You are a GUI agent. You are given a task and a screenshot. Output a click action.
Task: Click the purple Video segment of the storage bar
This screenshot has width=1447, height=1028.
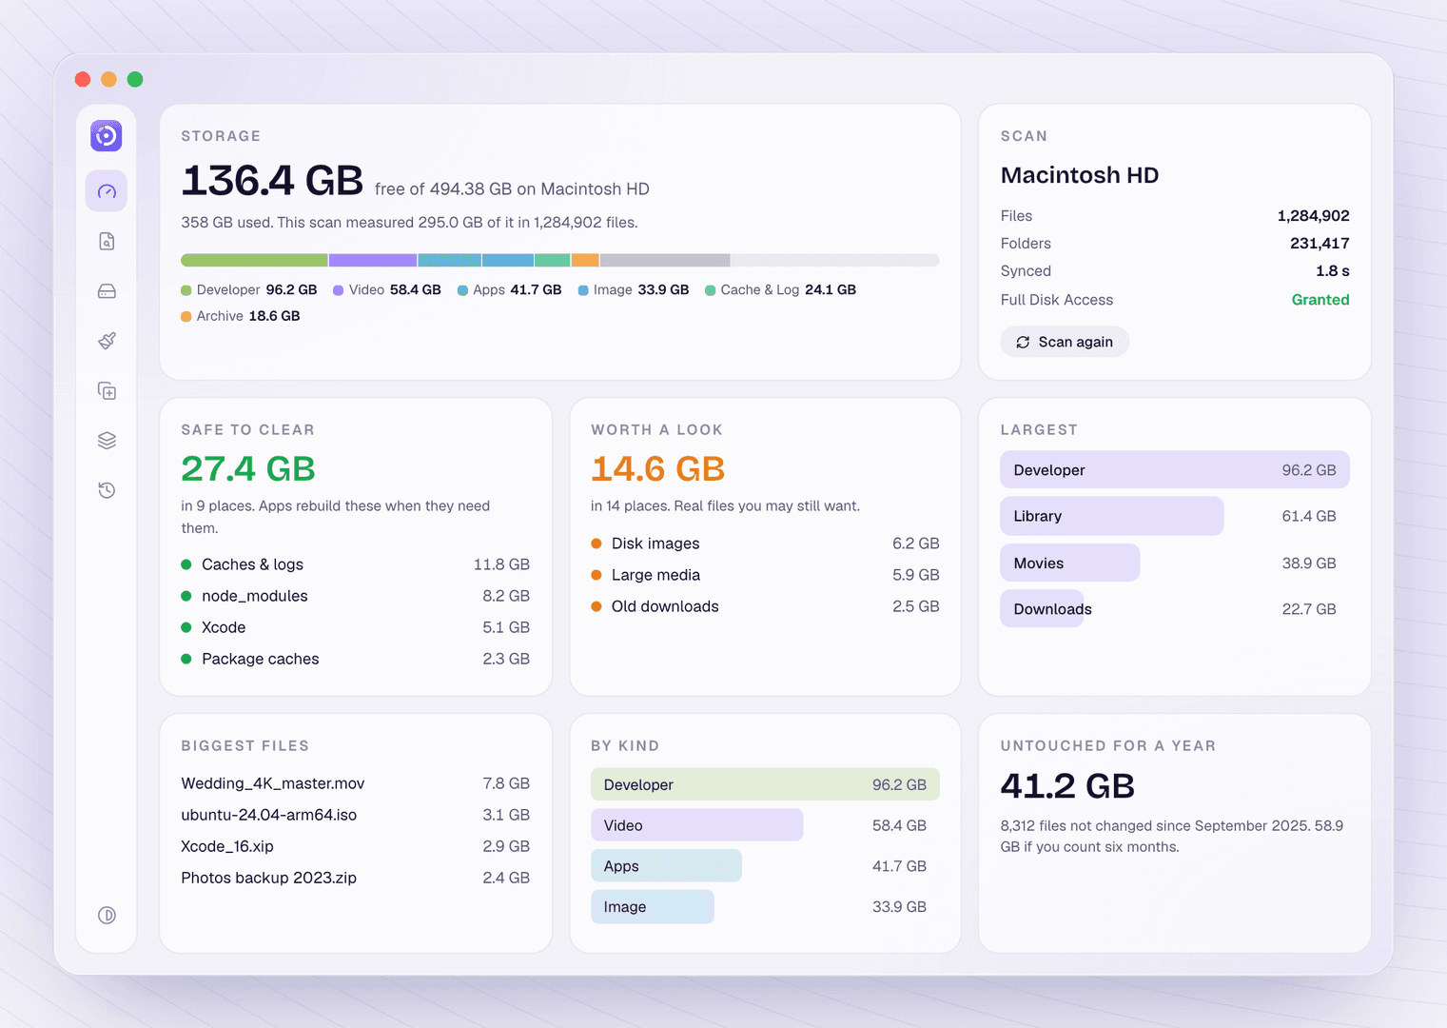(373, 260)
